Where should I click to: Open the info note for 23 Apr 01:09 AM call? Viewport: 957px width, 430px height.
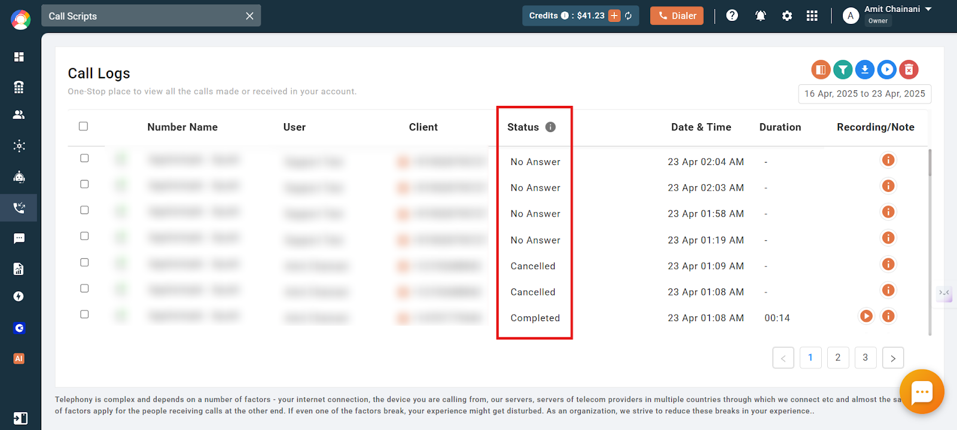(x=888, y=264)
